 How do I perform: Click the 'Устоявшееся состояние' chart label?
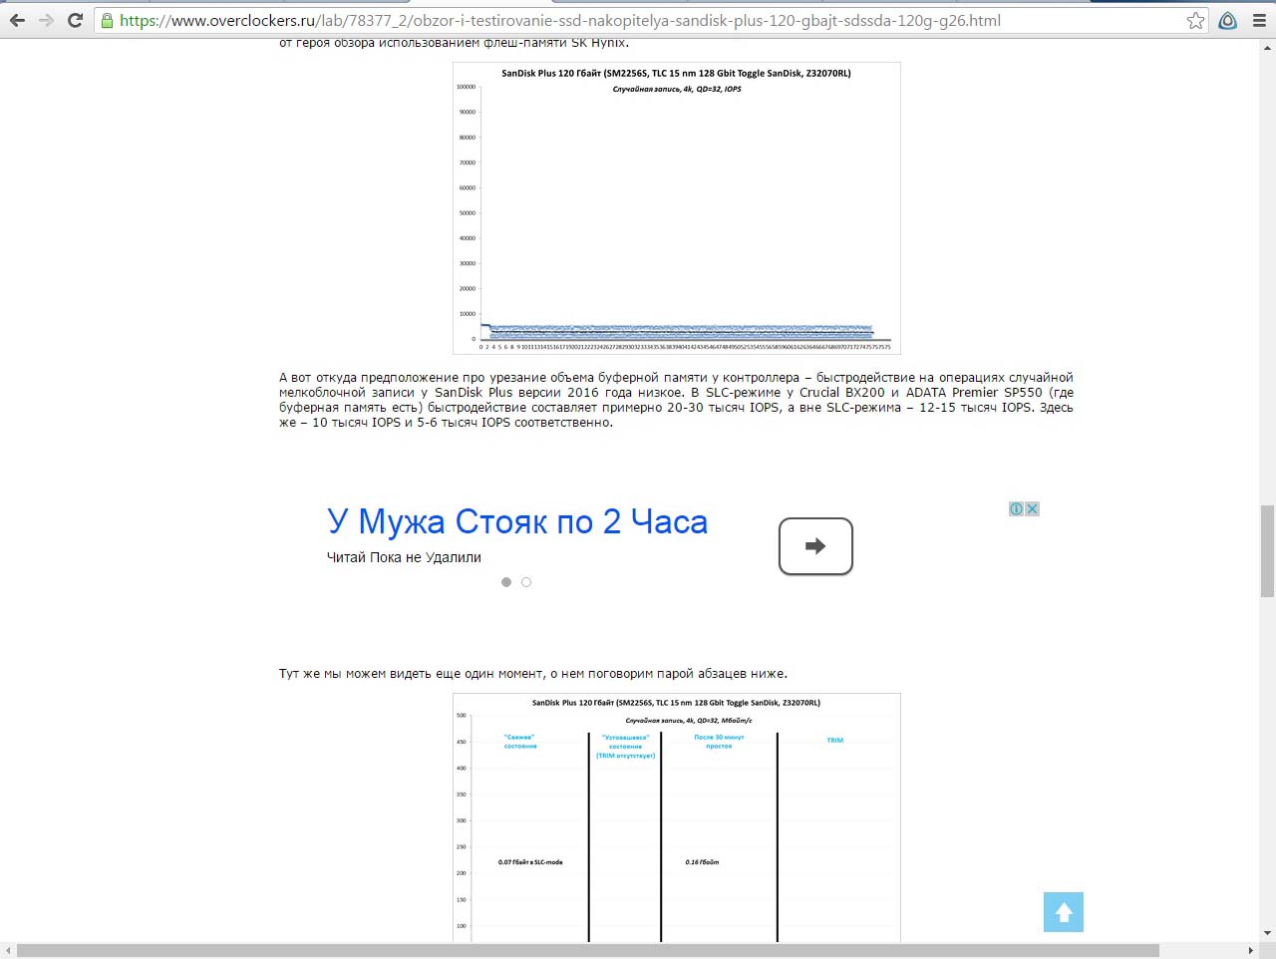pos(625,747)
